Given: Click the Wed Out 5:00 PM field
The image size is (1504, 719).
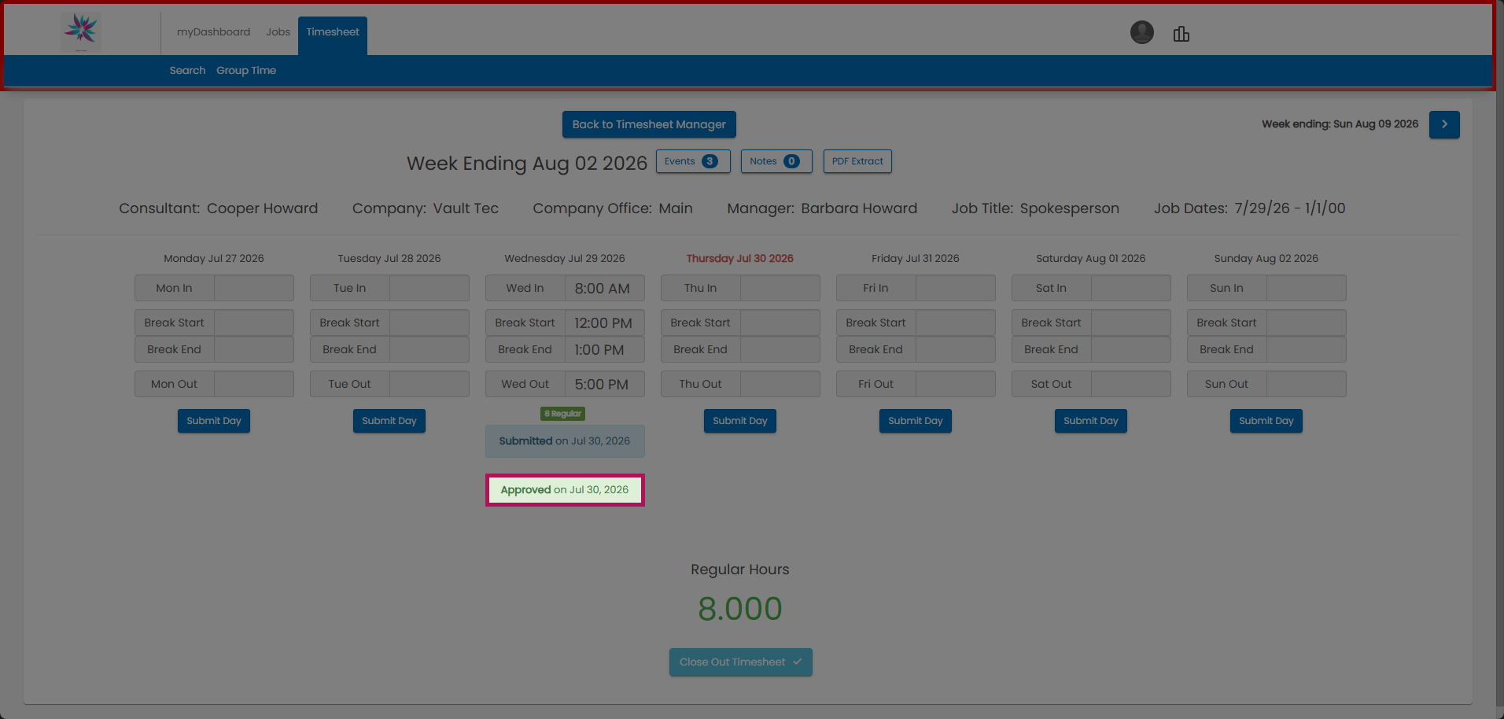Looking at the screenshot, I should point(604,384).
